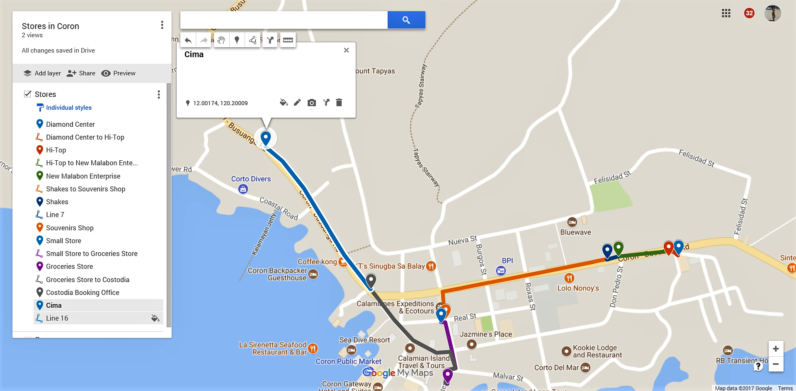Select the measure distances ruler tool
The width and height of the screenshot is (796, 391).
[288, 40]
